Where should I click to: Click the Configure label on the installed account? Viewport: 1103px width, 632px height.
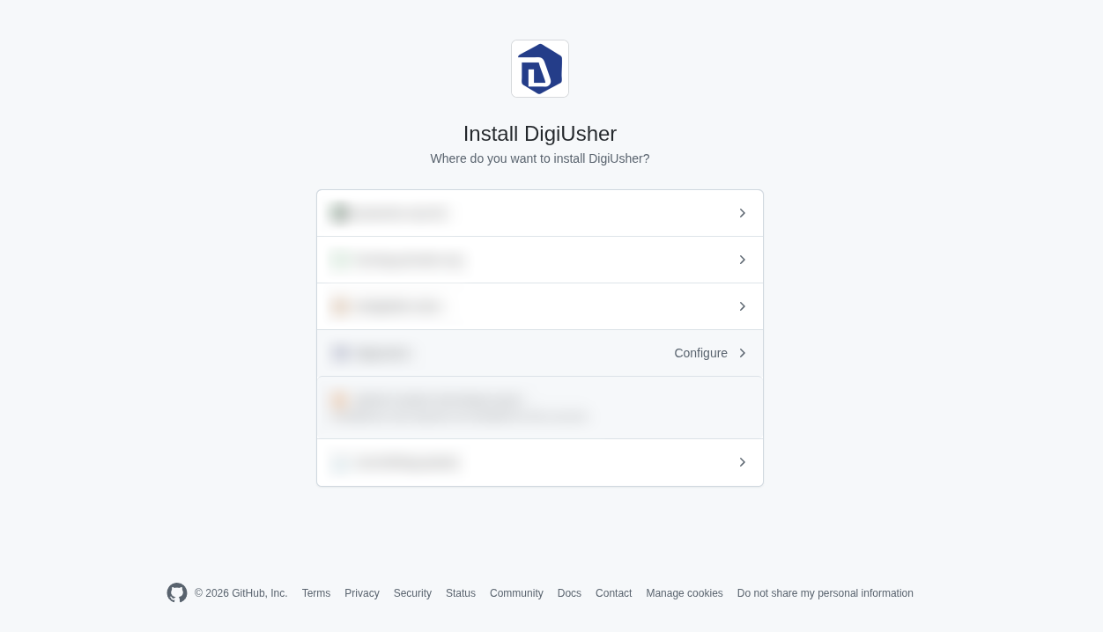[701, 353]
